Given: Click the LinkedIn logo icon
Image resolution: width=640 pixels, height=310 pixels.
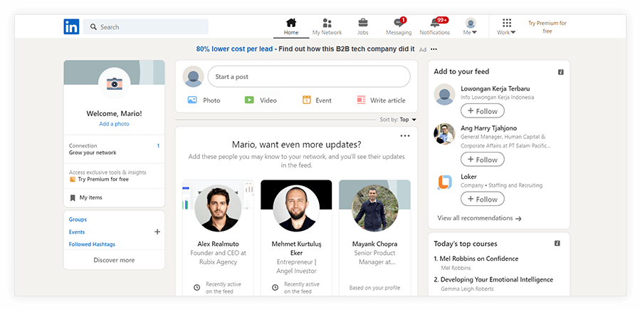Looking at the screenshot, I should [71, 26].
